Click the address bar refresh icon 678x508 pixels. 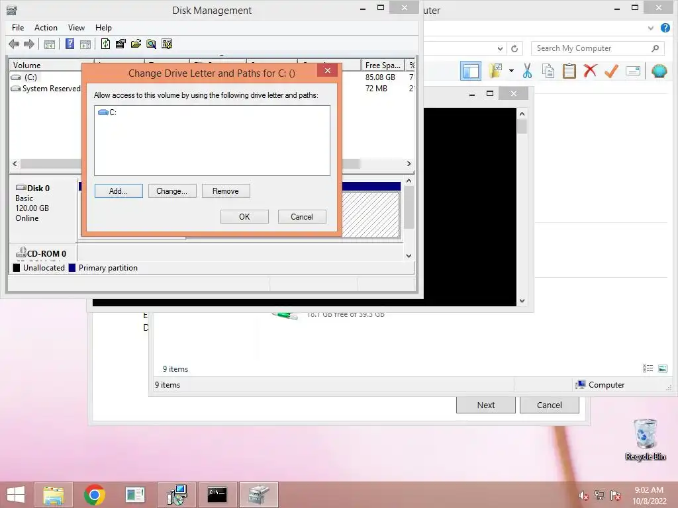pyautogui.click(x=514, y=48)
